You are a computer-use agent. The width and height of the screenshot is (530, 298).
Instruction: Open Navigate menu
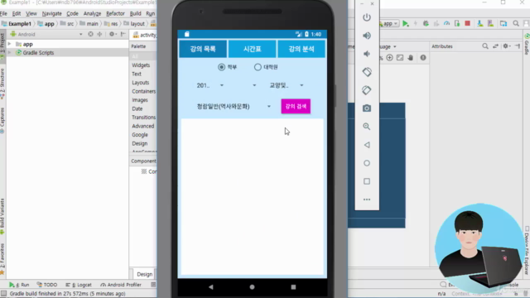[51, 13]
